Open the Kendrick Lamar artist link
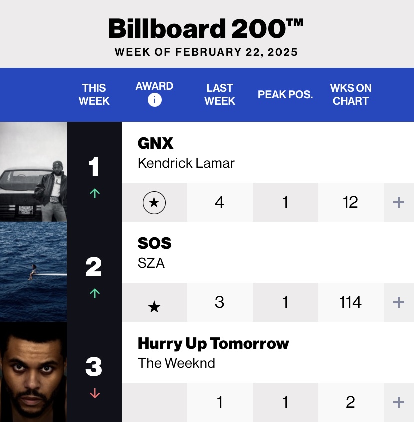This screenshot has width=414, height=422. pyautogui.click(x=186, y=163)
